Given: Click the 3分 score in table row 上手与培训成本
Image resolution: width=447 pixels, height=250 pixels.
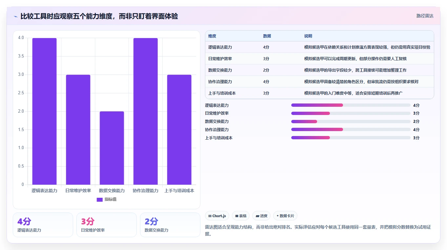Looking at the screenshot, I should coord(266,93).
